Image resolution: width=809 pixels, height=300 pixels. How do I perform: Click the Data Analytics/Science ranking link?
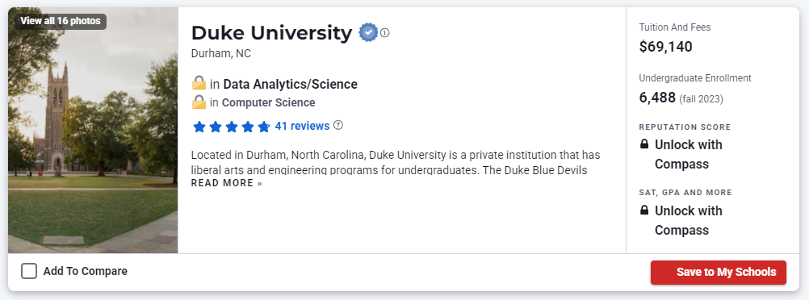[x=290, y=84]
